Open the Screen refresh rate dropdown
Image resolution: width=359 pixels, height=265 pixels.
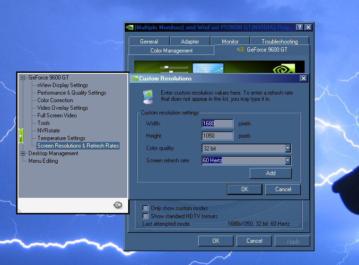point(288,161)
